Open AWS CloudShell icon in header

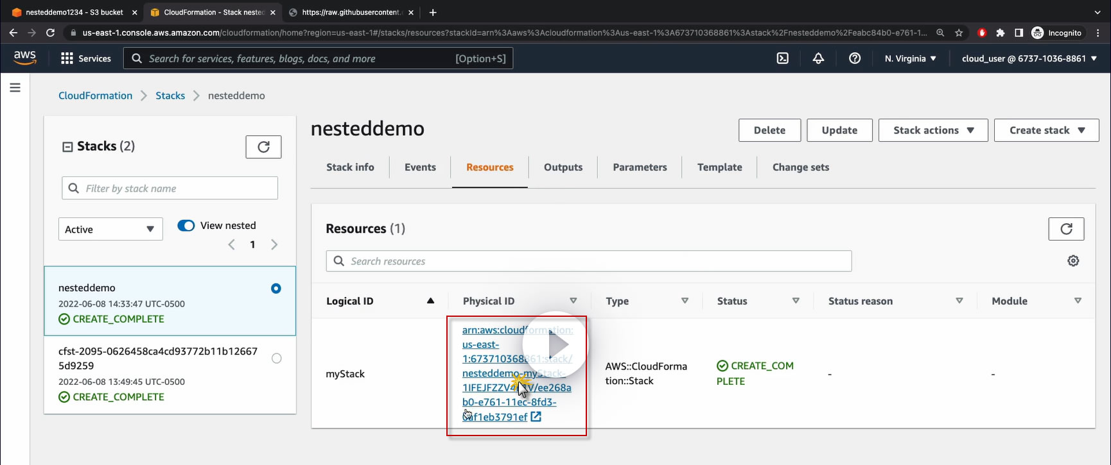coord(782,58)
